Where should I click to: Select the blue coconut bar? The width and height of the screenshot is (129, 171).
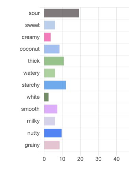click(52, 49)
